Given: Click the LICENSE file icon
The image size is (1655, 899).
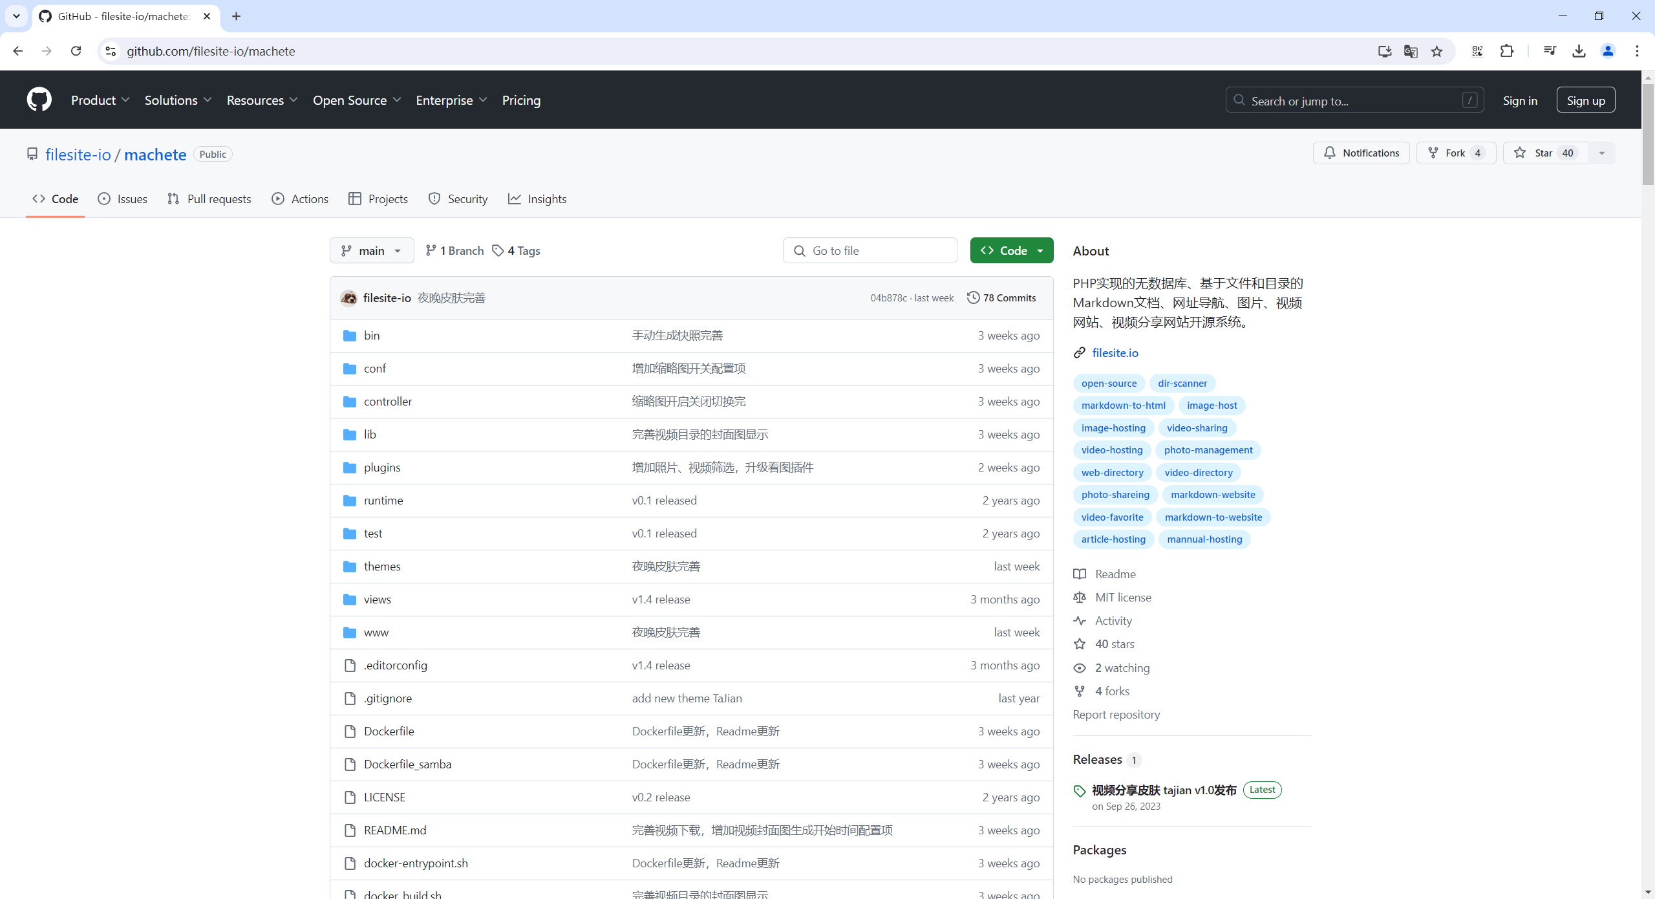Looking at the screenshot, I should click(x=350, y=797).
